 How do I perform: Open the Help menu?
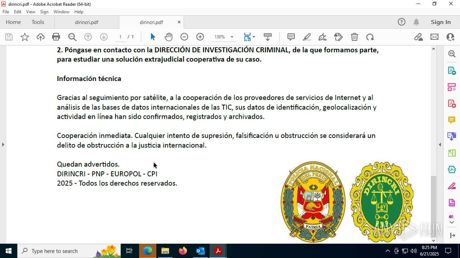79,12
